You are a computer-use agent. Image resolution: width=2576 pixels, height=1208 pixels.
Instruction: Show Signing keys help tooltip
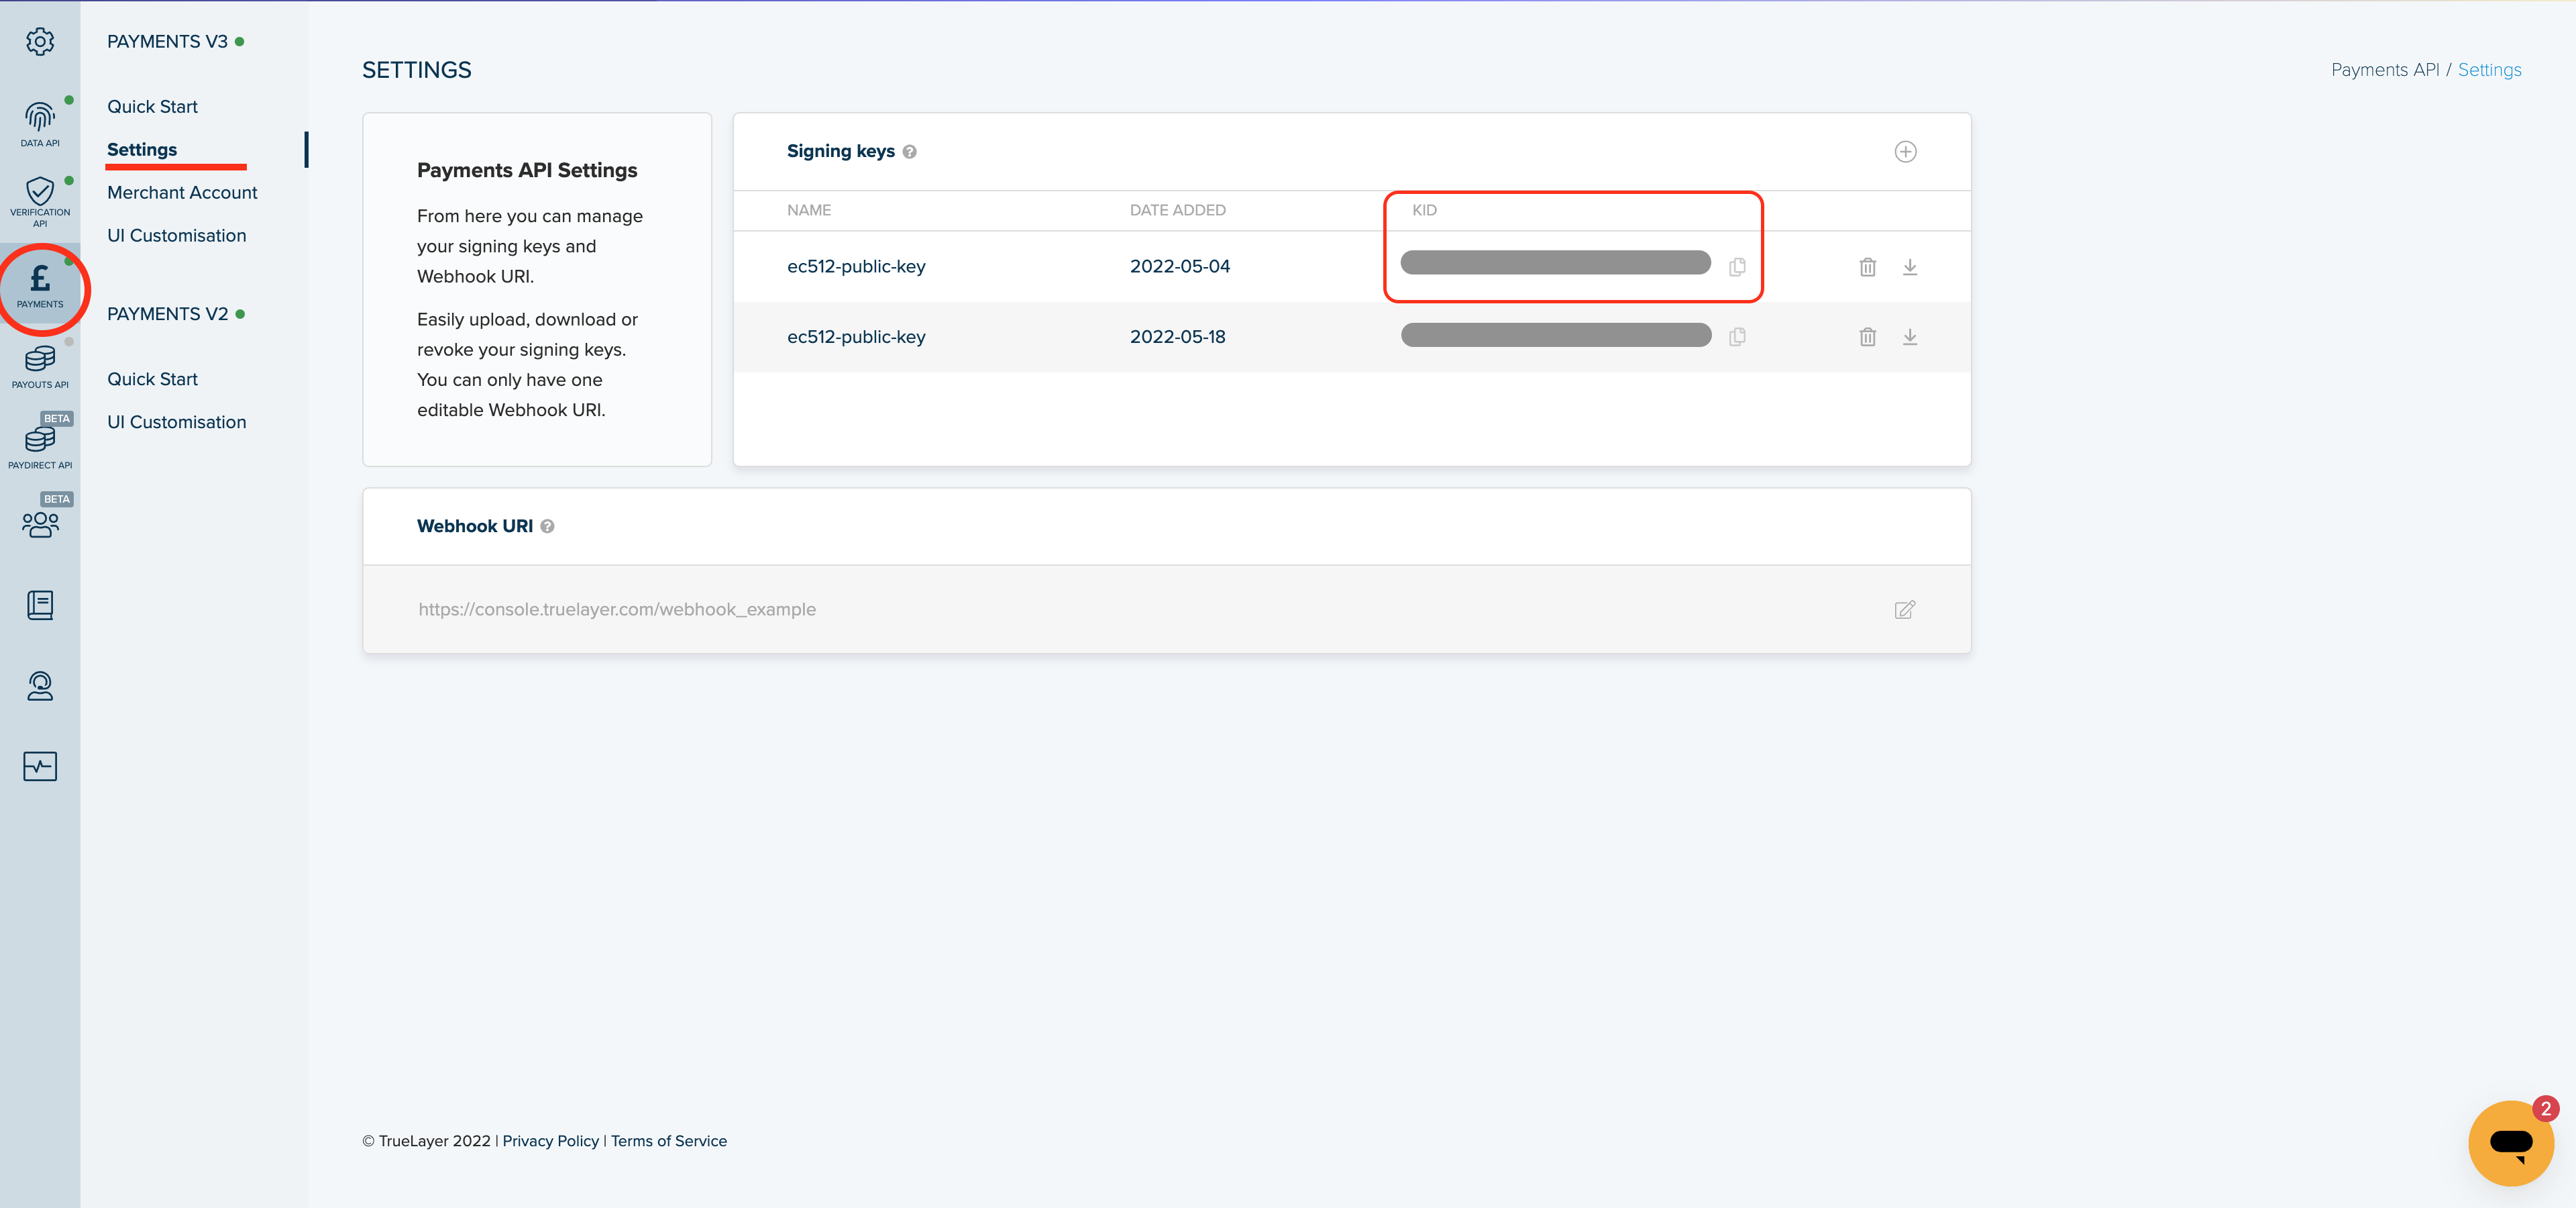(x=909, y=152)
